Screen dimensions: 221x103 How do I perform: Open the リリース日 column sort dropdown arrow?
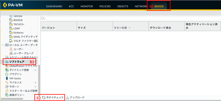130,28
